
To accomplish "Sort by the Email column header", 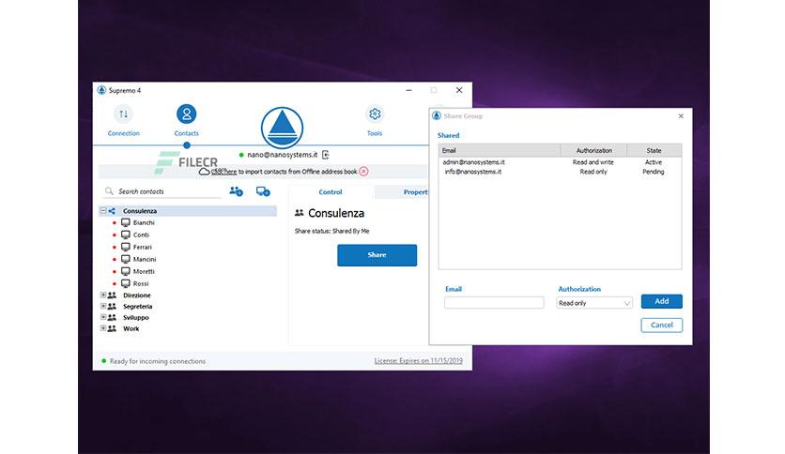I will [x=500, y=150].
